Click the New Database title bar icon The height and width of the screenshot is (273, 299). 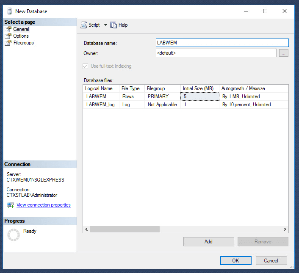9,11
